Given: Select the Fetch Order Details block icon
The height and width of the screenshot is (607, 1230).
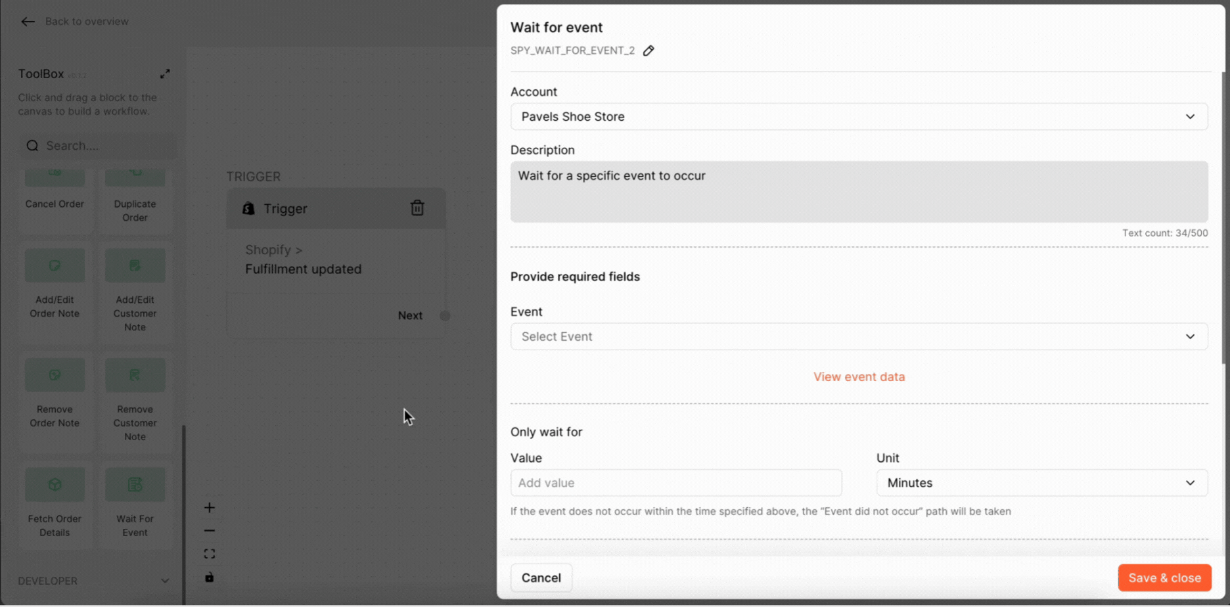Looking at the screenshot, I should [55, 485].
